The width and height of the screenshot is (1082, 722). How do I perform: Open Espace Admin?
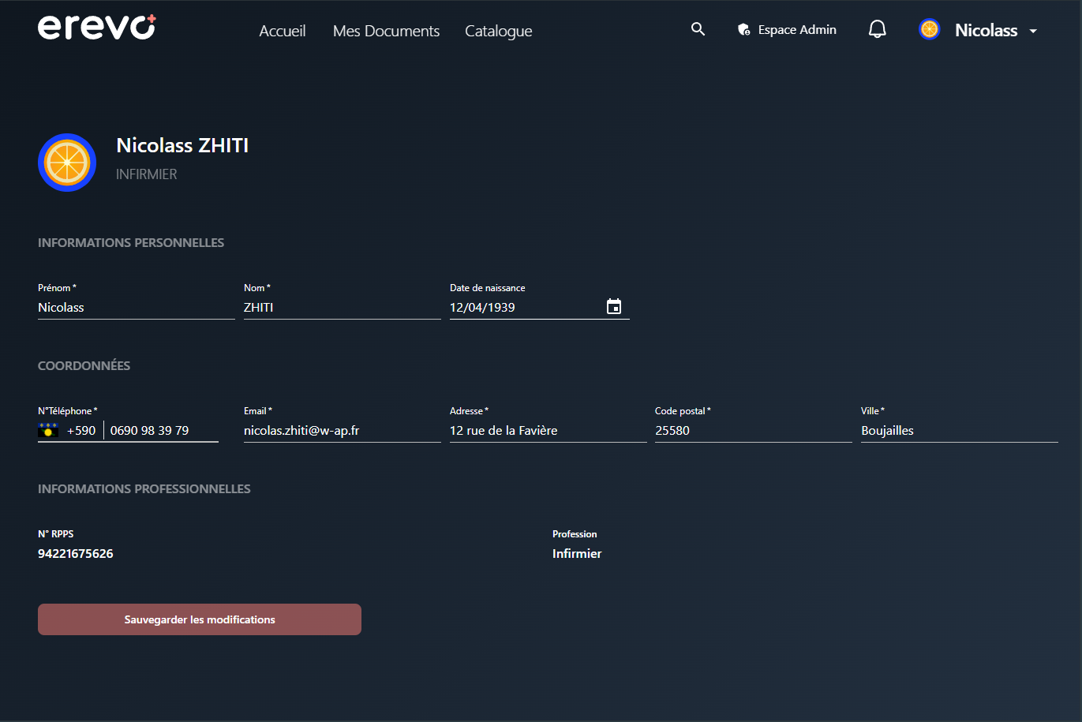point(787,30)
